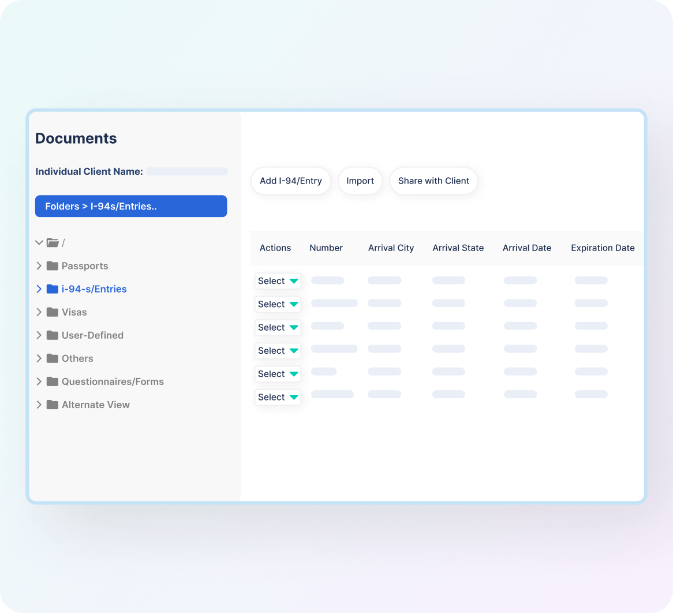Expand the Passports folder chevron
The image size is (673, 613).
tap(39, 266)
